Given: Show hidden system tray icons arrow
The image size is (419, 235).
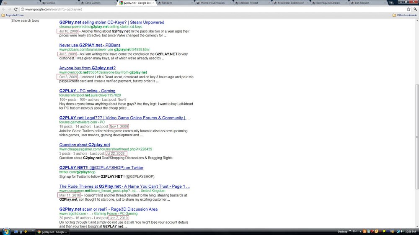Looking at the screenshot, I should [x=360, y=232].
